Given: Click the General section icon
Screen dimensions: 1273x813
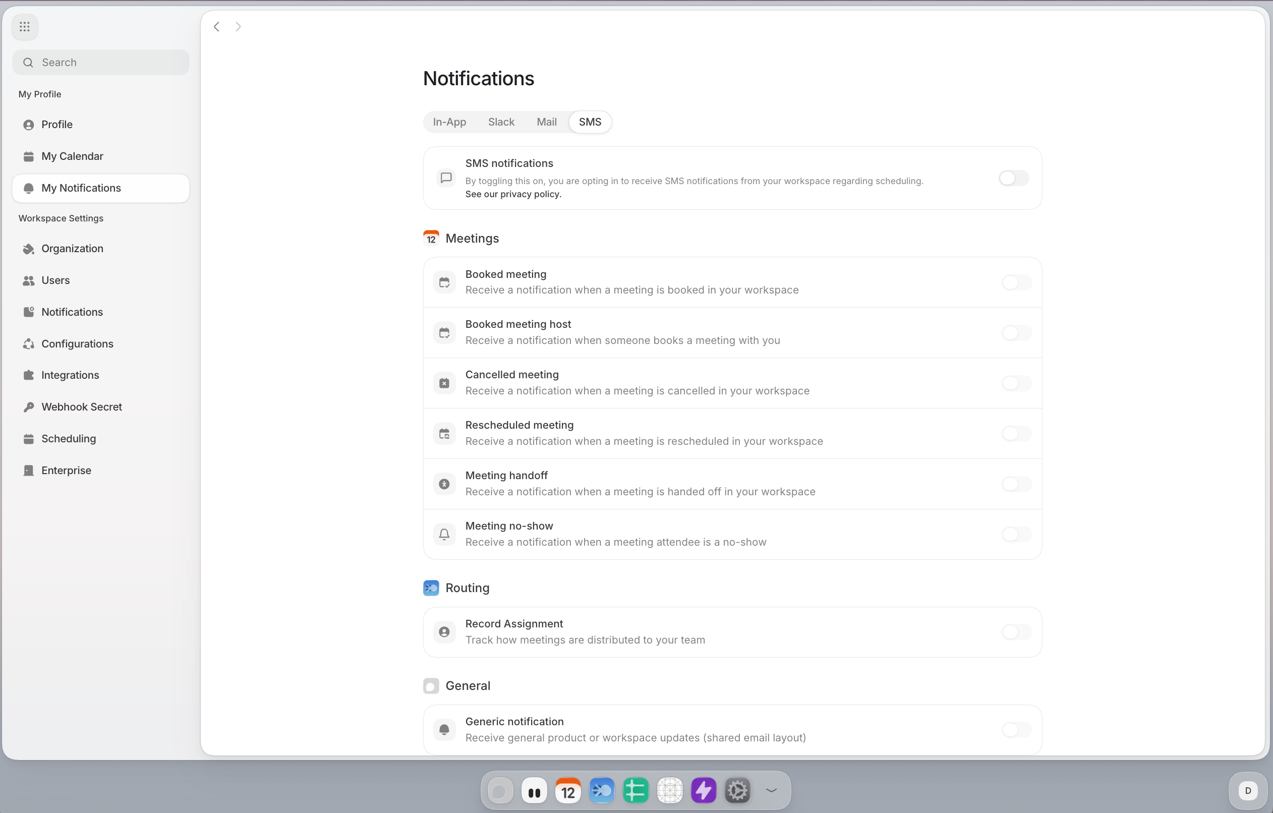Looking at the screenshot, I should 431,685.
